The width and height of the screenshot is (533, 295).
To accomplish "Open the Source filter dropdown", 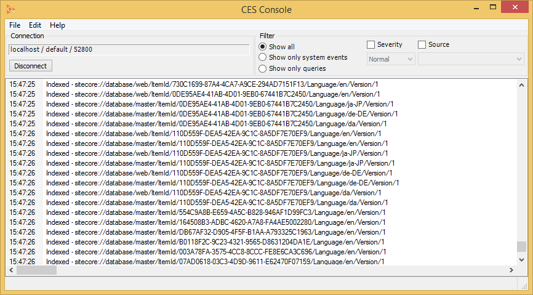I will point(471,59).
